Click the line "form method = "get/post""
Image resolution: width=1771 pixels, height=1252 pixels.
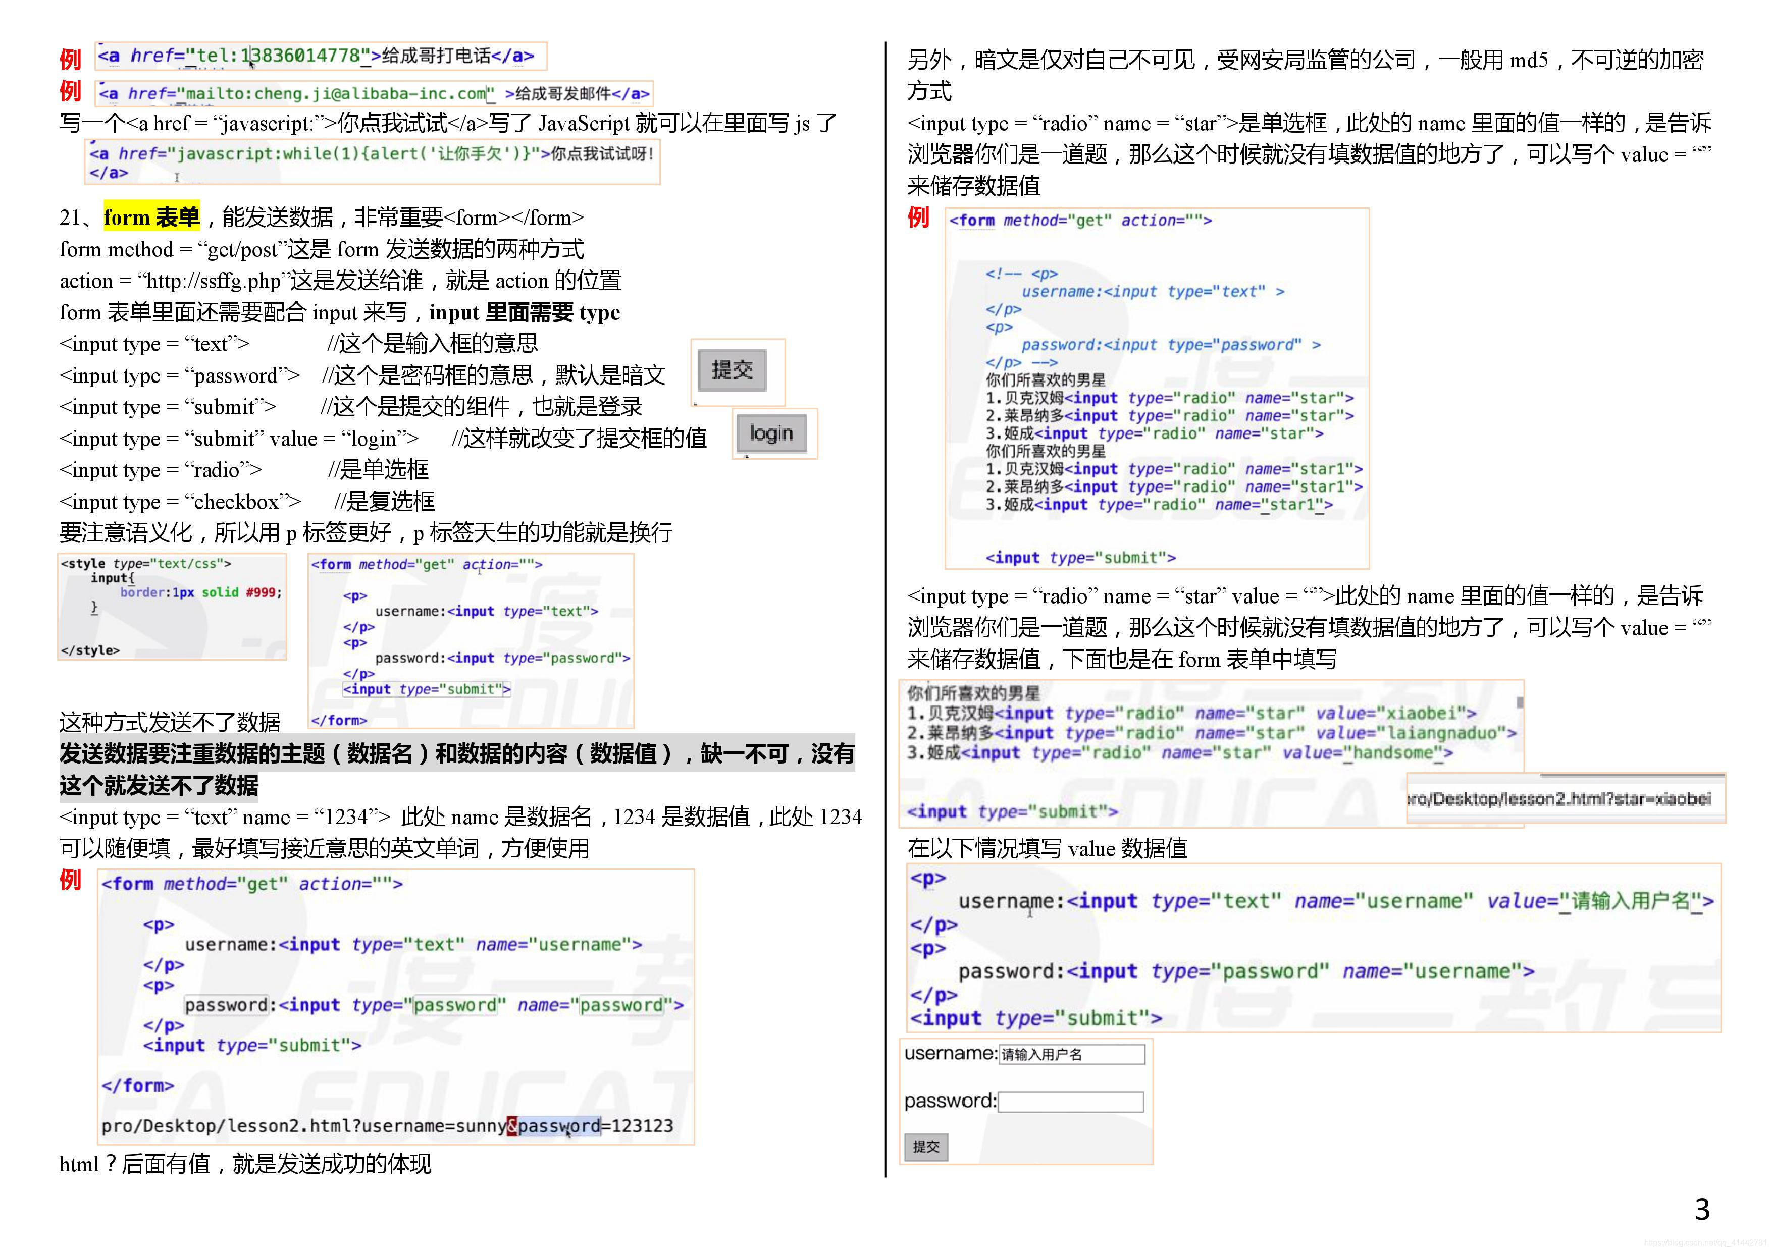click(322, 249)
